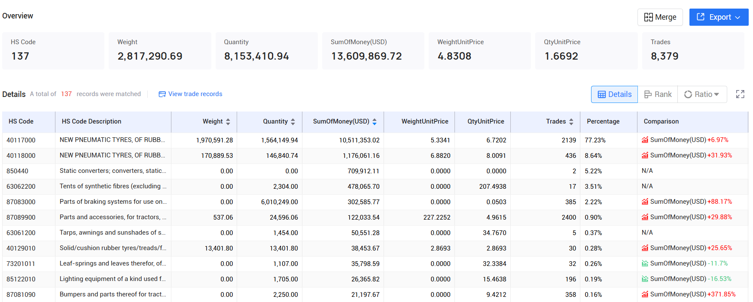
Task: Click the trade records icon beside the link
Action: [x=162, y=94]
